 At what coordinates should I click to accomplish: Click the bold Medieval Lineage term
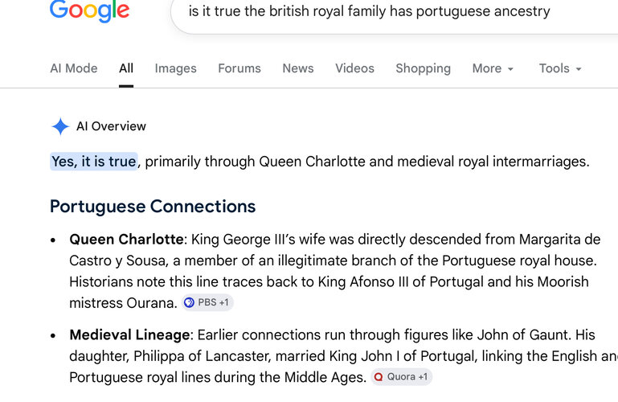coord(129,335)
